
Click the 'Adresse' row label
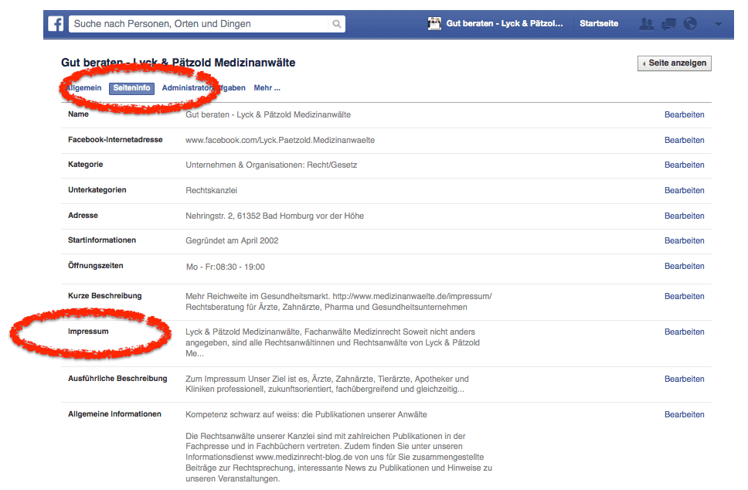[x=83, y=215]
